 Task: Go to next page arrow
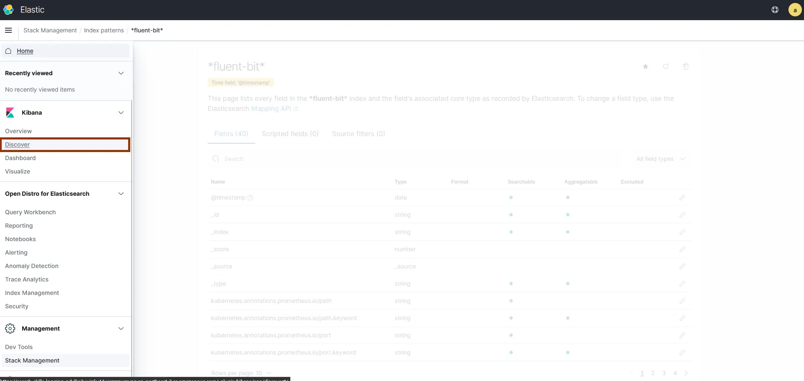click(x=686, y=373)
